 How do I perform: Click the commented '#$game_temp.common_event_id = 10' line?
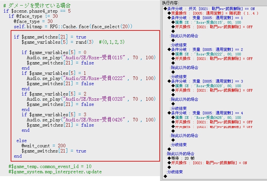tap(50, 166)
